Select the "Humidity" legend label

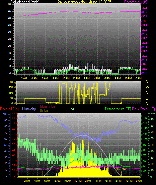click(x=29, y=109)
